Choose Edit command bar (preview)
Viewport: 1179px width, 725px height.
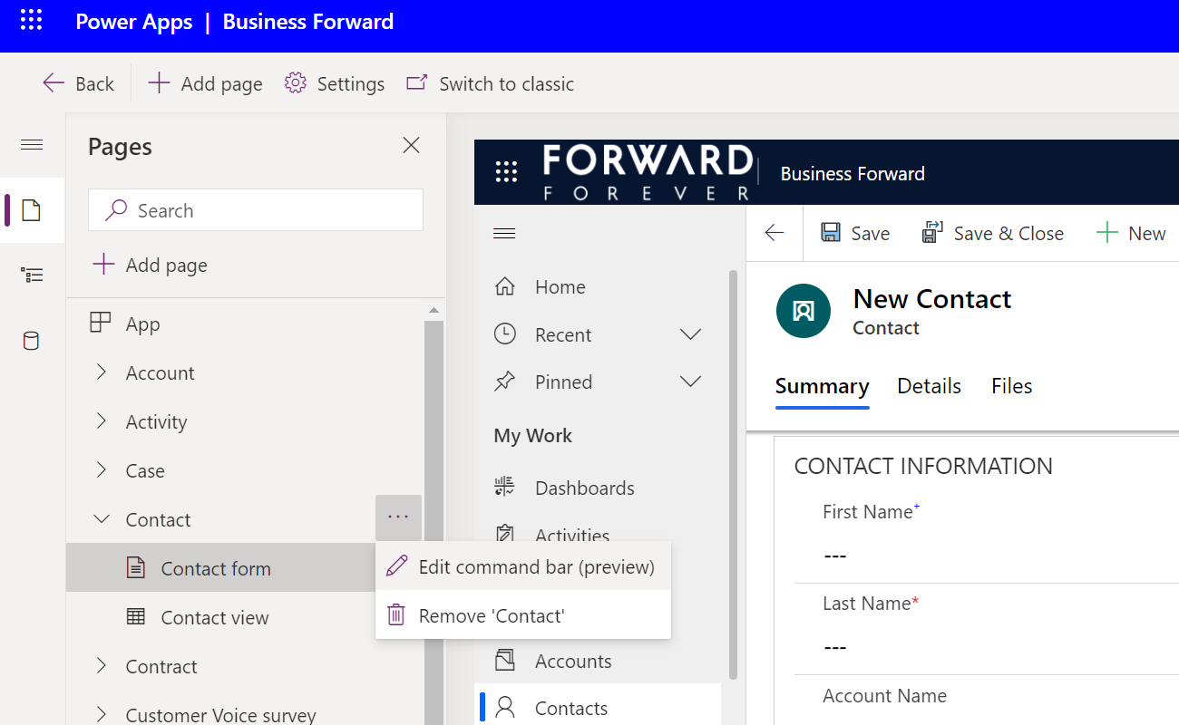pos(523,566)
